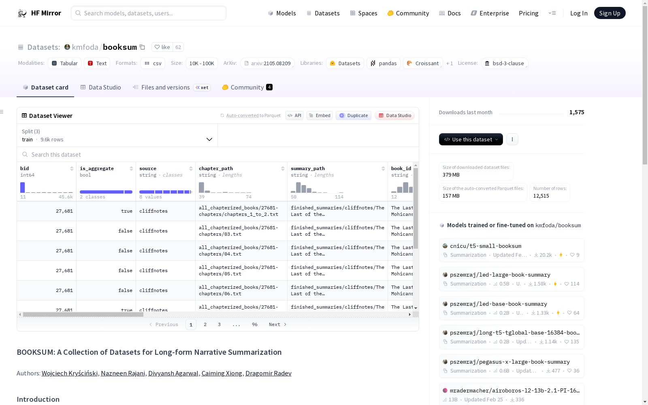Sort the summary_path column
The width and height of the screenshot is (648, 405).
[x=383, y=168]
